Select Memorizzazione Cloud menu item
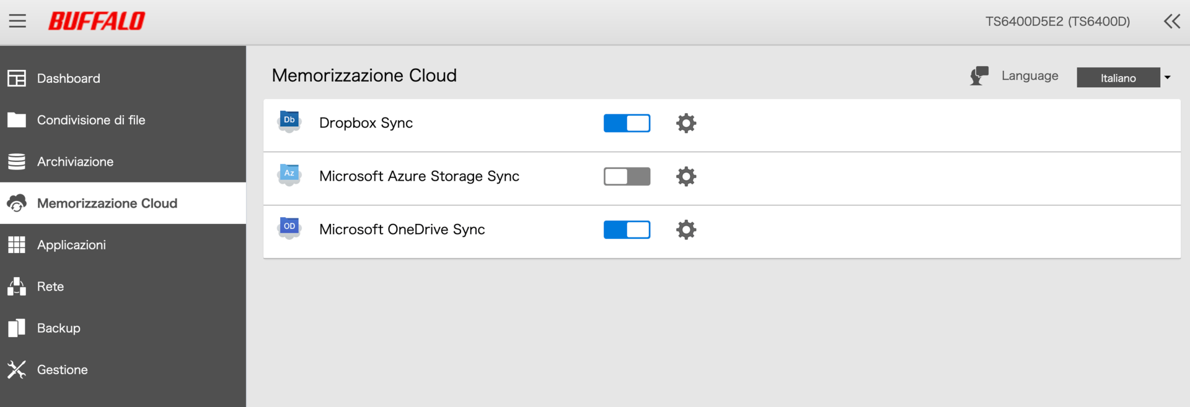The height and width of the screenshot is (407, 1190). coord(123,203)
